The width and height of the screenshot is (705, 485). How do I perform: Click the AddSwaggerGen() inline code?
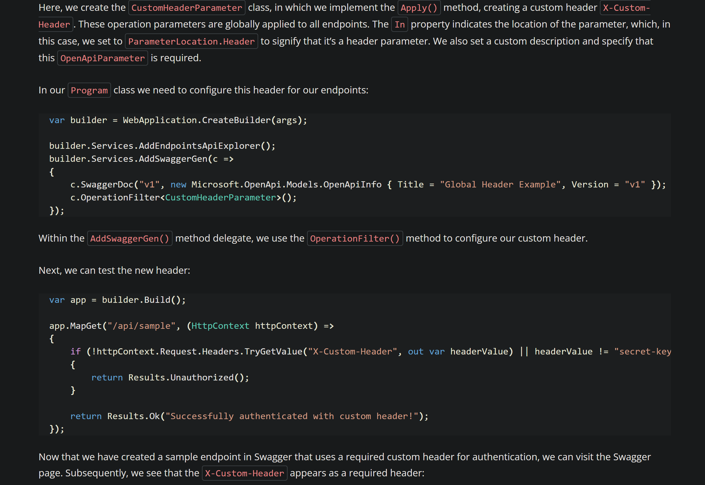(x=130, y=238)
